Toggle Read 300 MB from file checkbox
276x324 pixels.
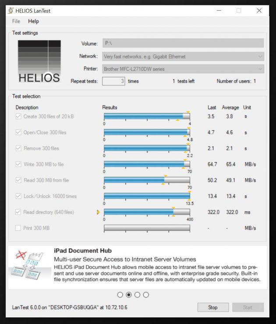(x=18, y=180)
